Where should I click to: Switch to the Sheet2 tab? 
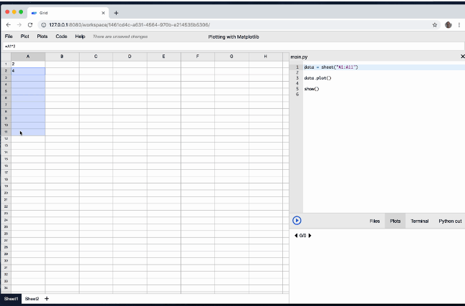32,299
